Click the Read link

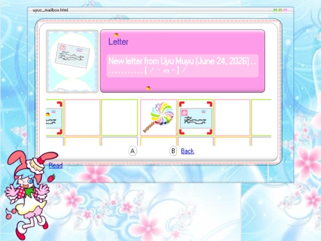click(x=56, y=165)
